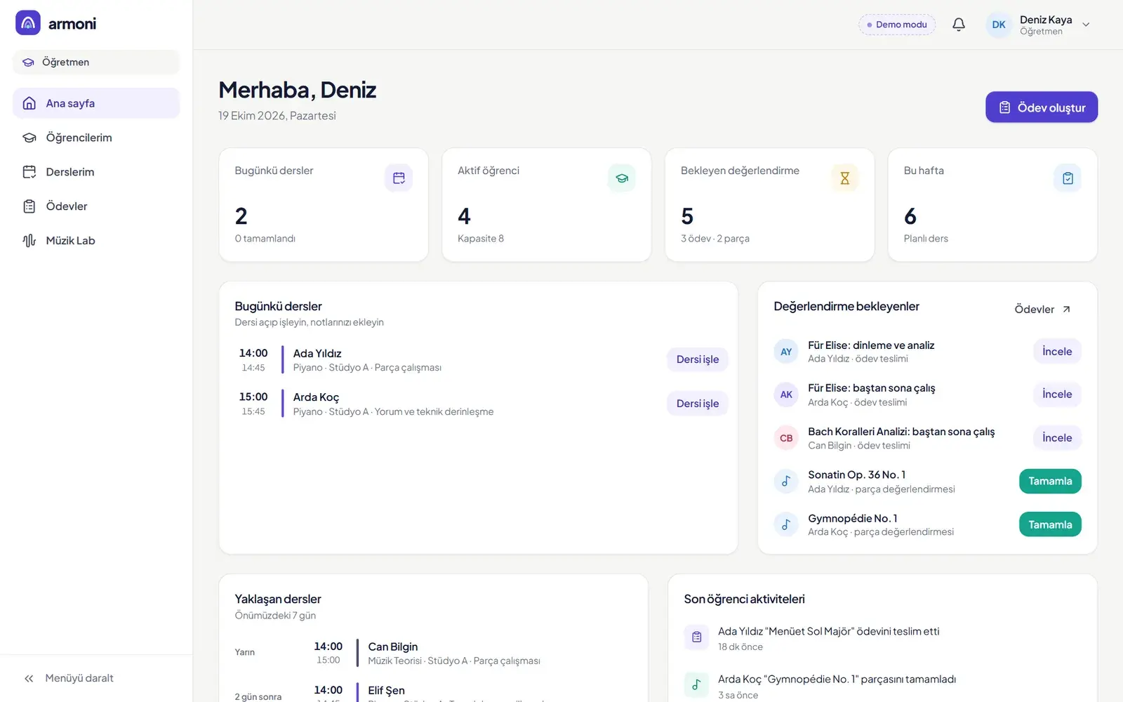This screenshot has height=702, width=1123.
Task: Click the Demo modu badge
Action: click(x=897, y=25)
